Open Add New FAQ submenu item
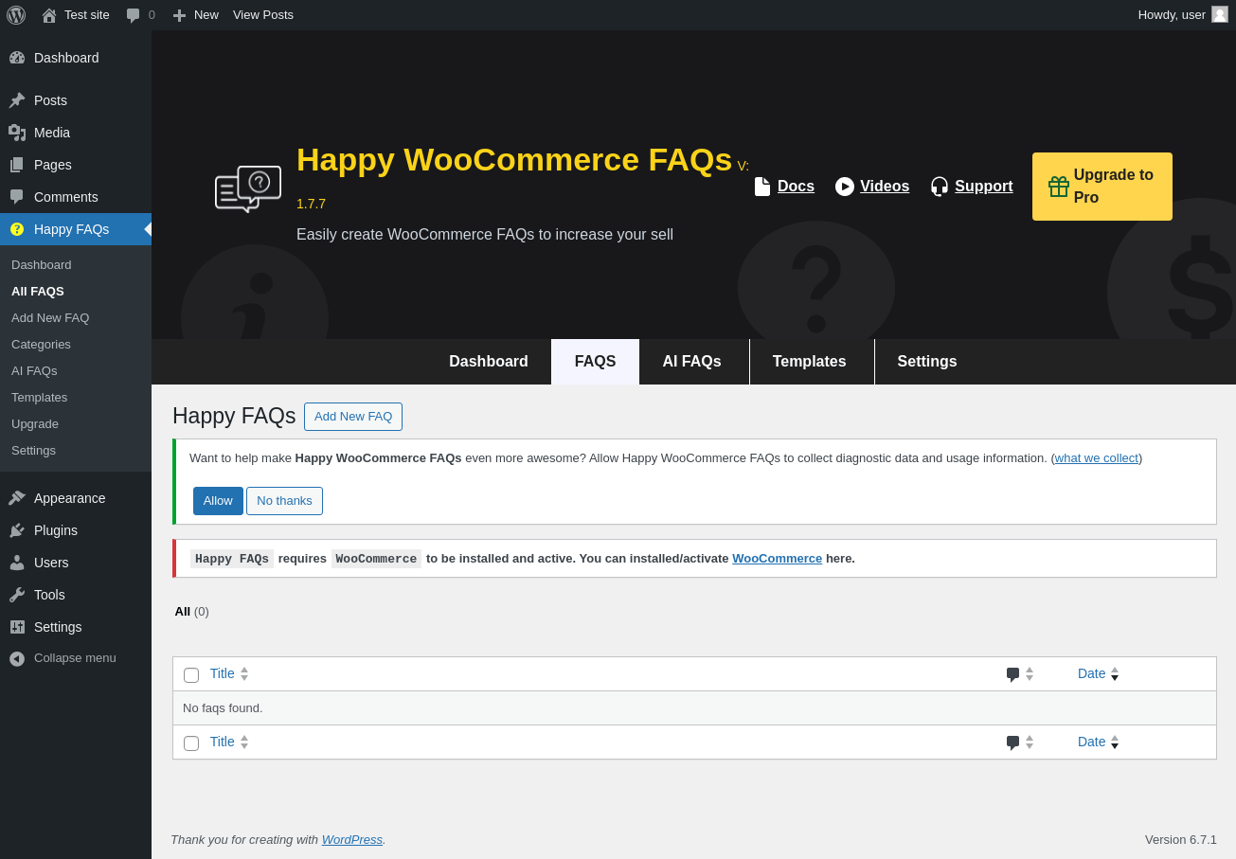This screenshot has width=1236, height=859. point(50,317)
